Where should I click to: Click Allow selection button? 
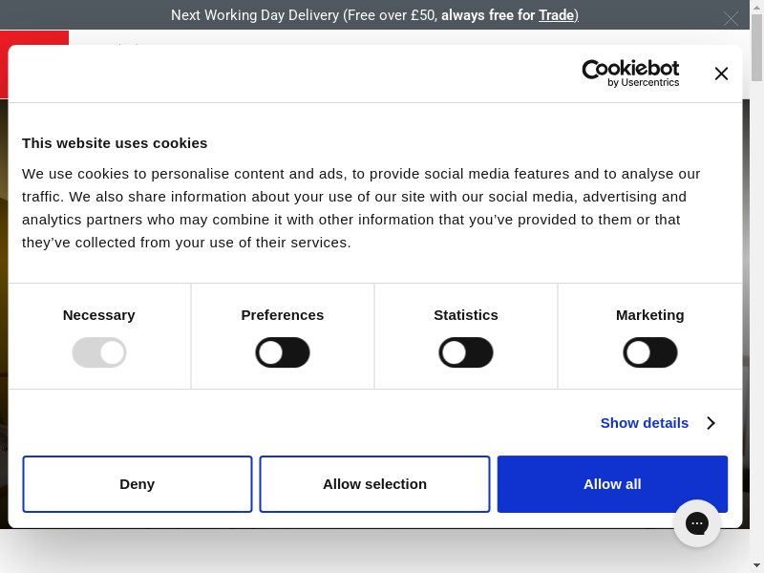(374, 484)
